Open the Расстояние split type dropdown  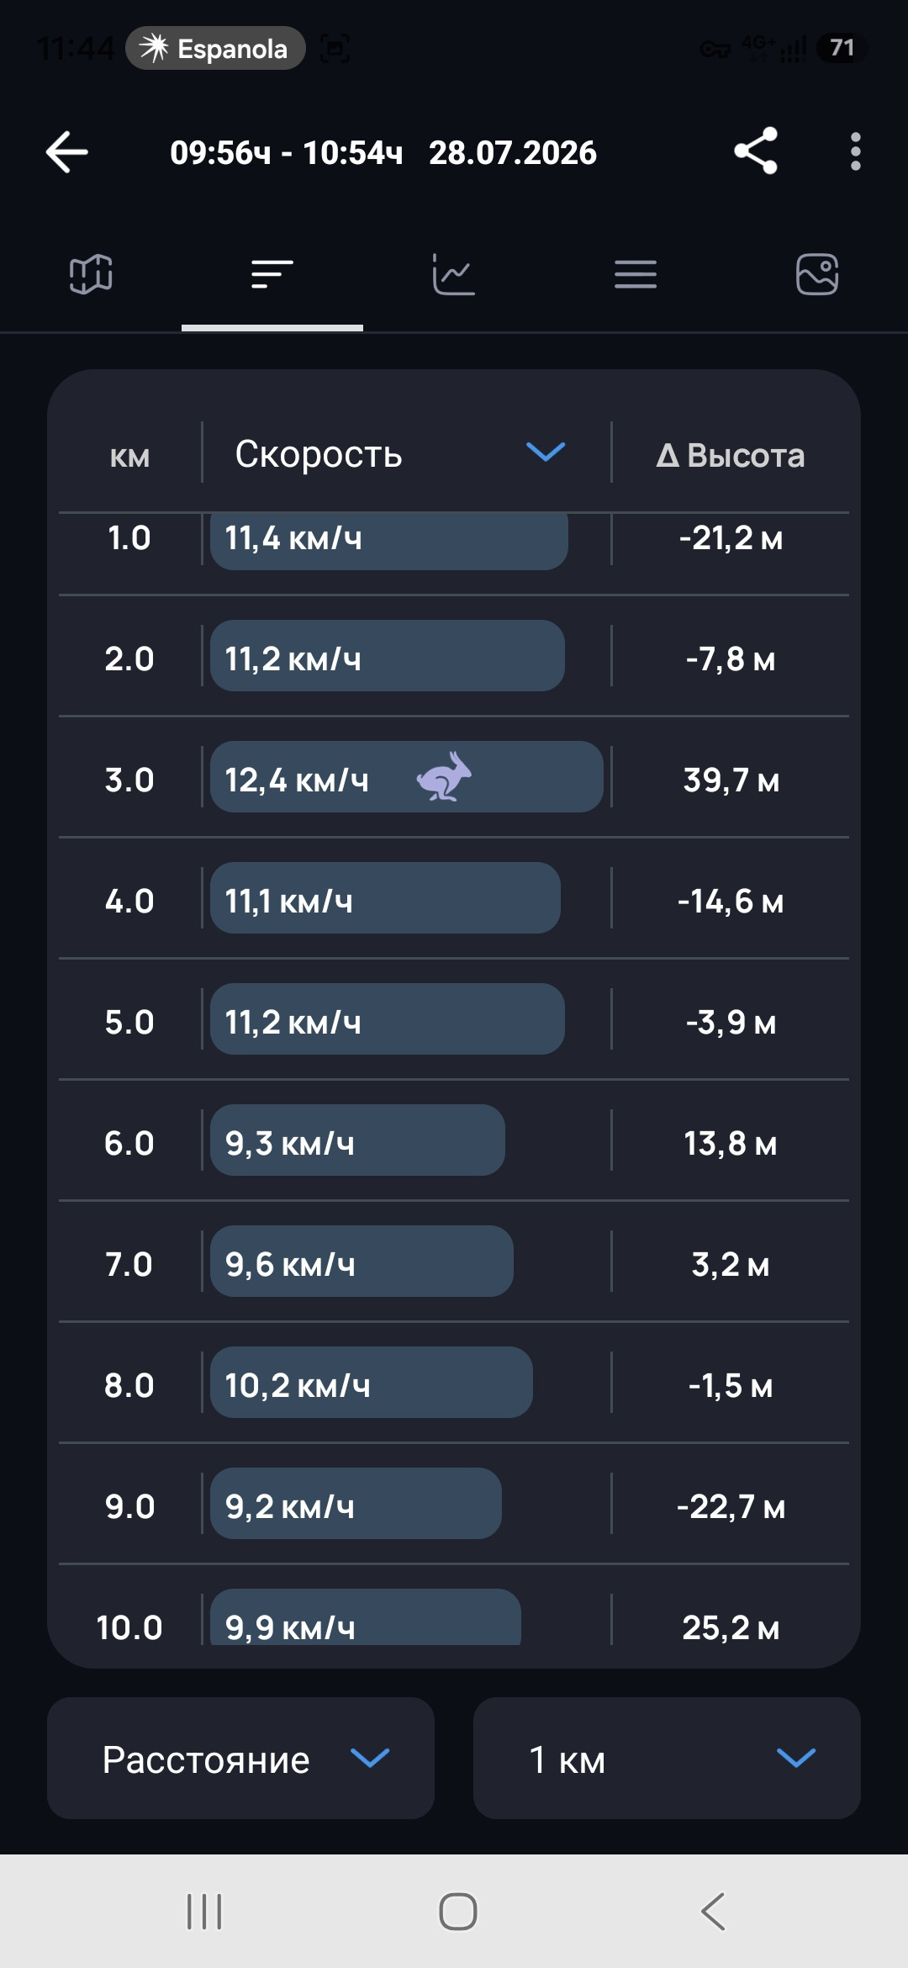coord(240,1758)
